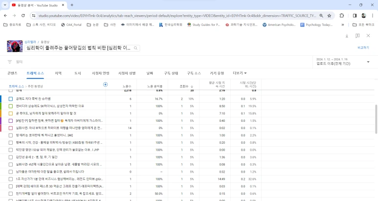
Task: Open the 한국심리학회 bookmark
Action: coord(171,24)
